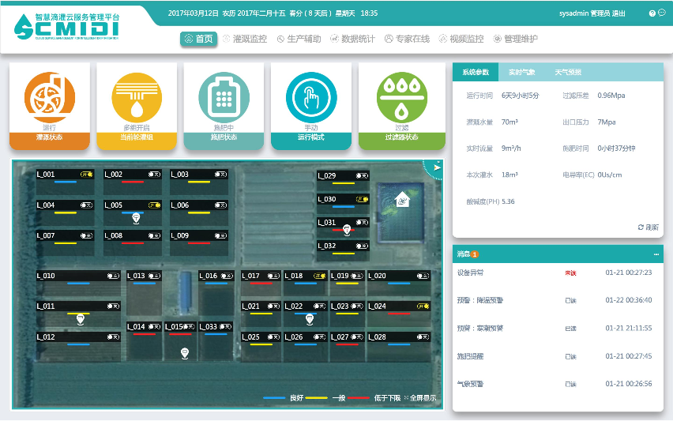Open the 灌溉监控 navigation menu
Image resolution: width=673 pixels, height=421 pixels.
tap(245, 39)
